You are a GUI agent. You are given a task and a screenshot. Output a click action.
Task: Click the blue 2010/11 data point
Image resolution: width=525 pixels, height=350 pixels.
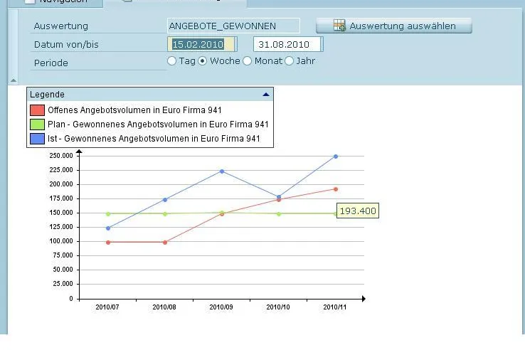[336, 157]
